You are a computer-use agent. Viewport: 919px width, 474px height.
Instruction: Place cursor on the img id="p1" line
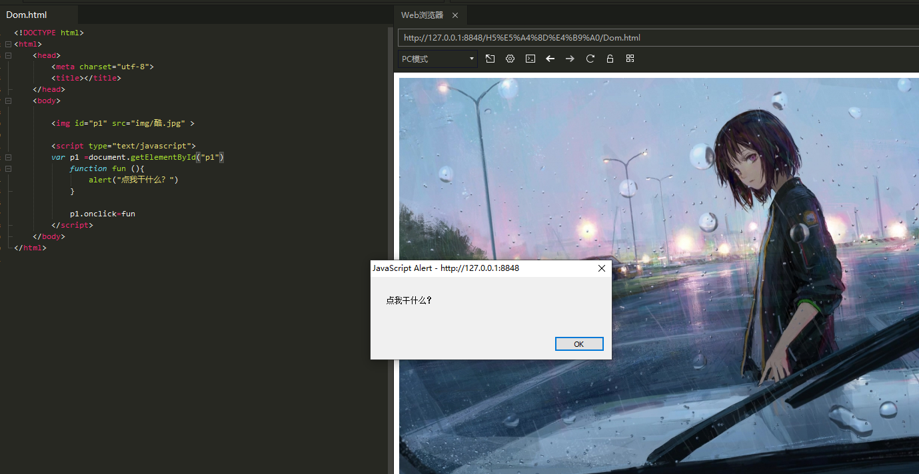tap(123, 123)
